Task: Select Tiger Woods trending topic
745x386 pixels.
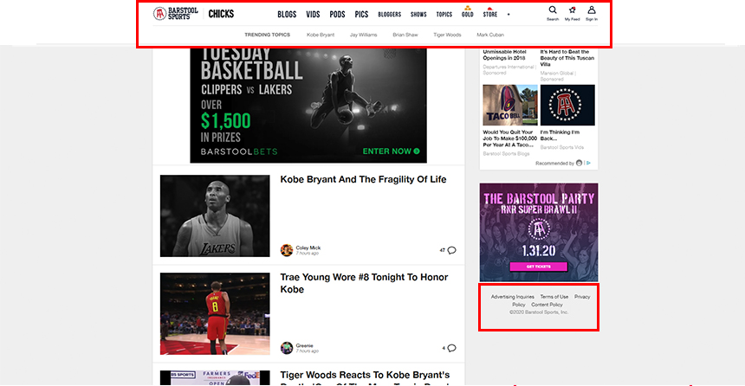Action: 447,35
